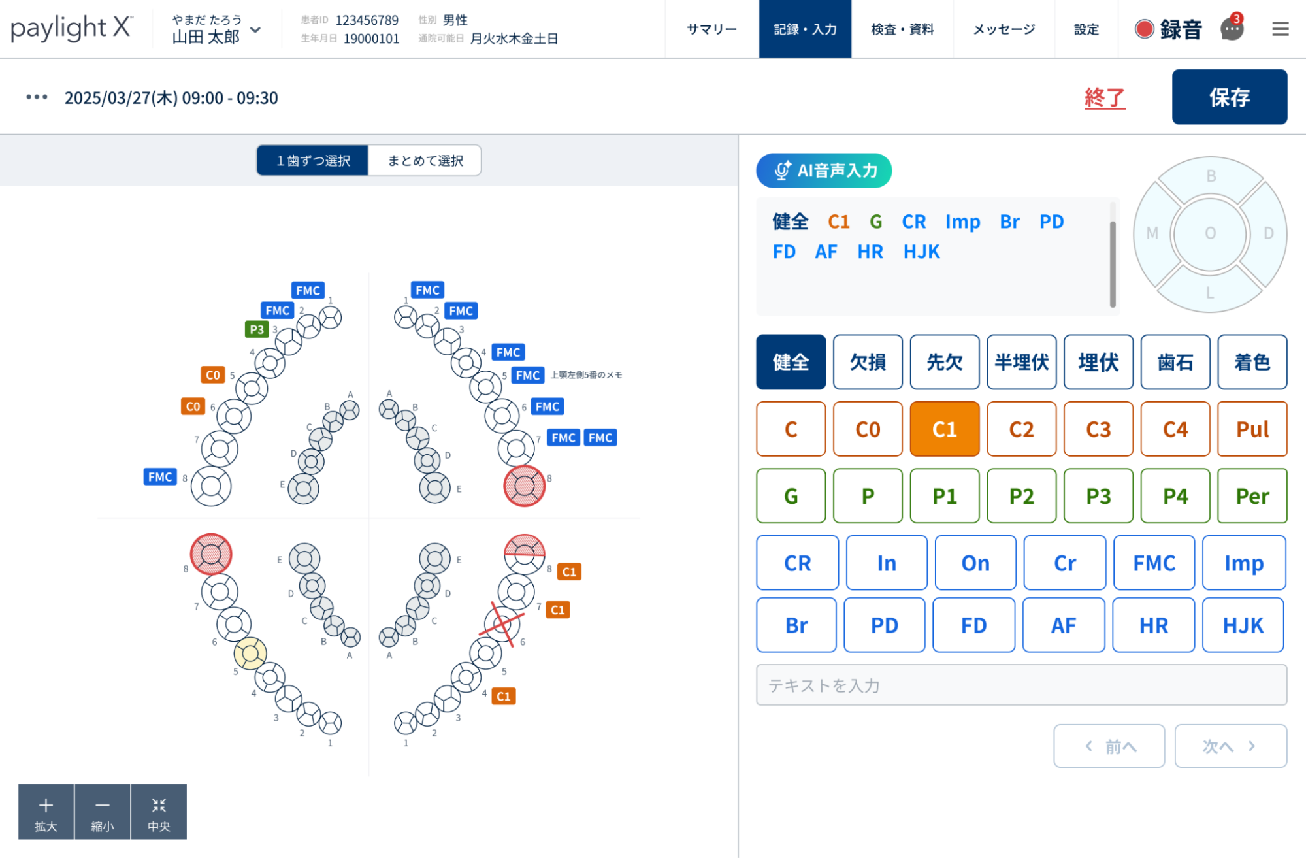Click the zoom in (拡大) plus icon

coord(46,805)
